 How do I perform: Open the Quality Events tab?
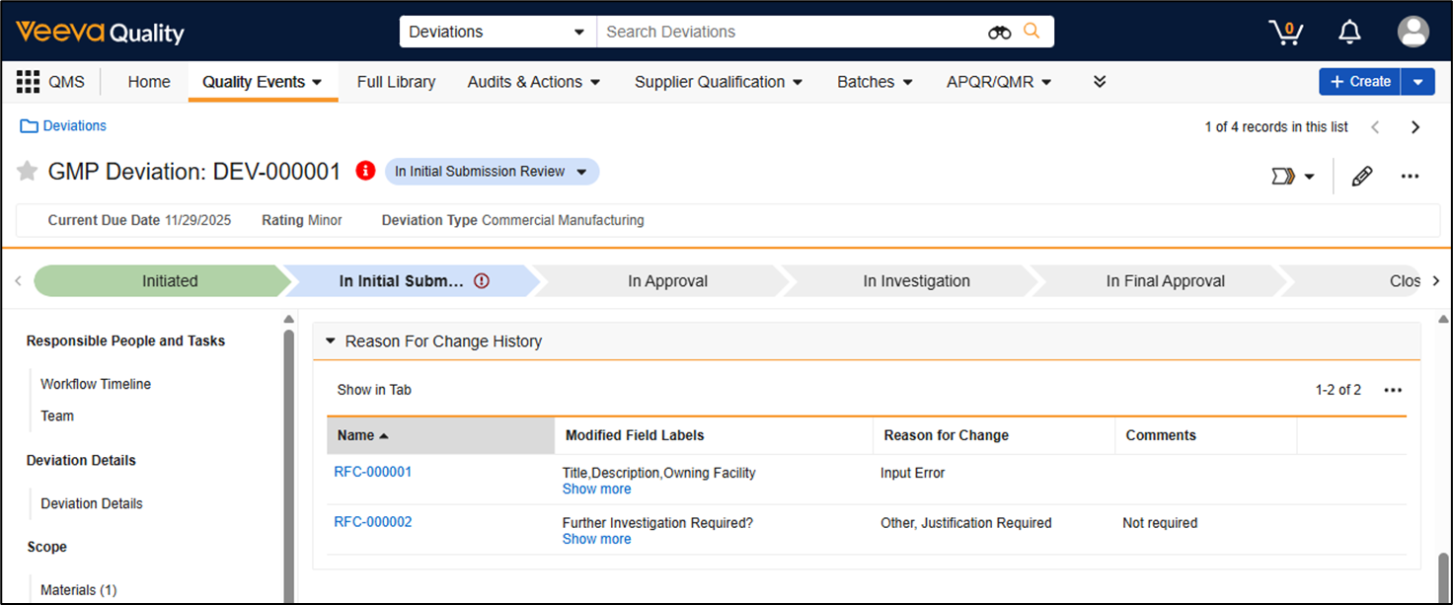click(263, 82)
